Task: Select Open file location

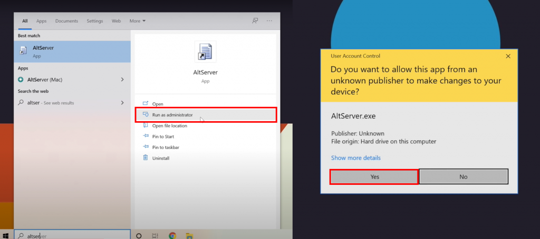Action: 205,126
